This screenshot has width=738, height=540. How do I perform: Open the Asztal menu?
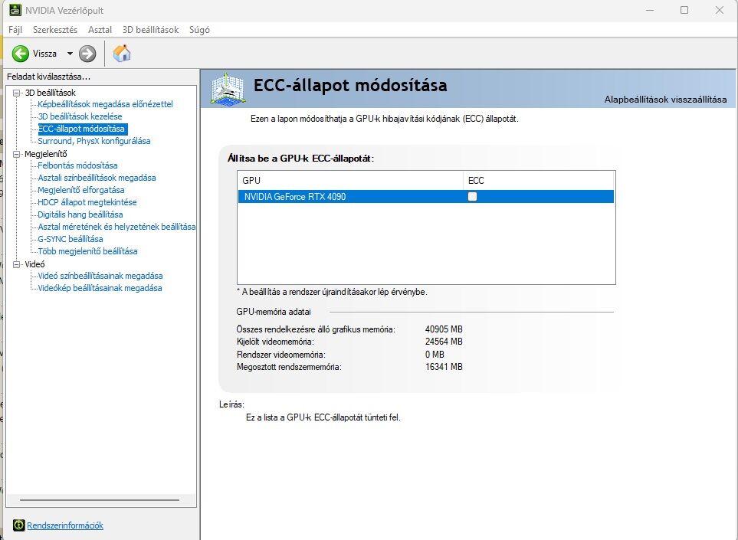click(100, 30)
